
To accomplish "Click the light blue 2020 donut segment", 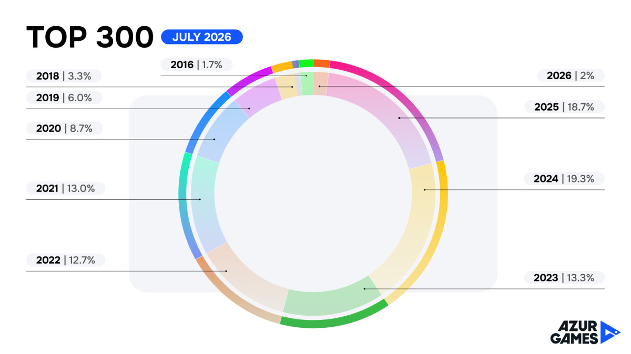I will point(221,134).
